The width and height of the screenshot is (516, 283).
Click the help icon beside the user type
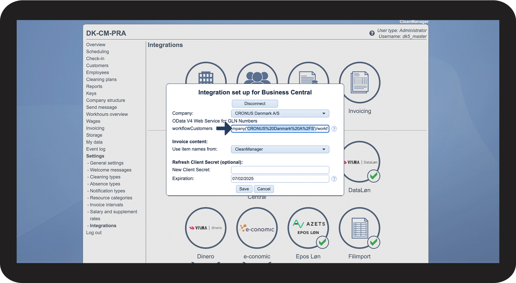tap(372, 33)
